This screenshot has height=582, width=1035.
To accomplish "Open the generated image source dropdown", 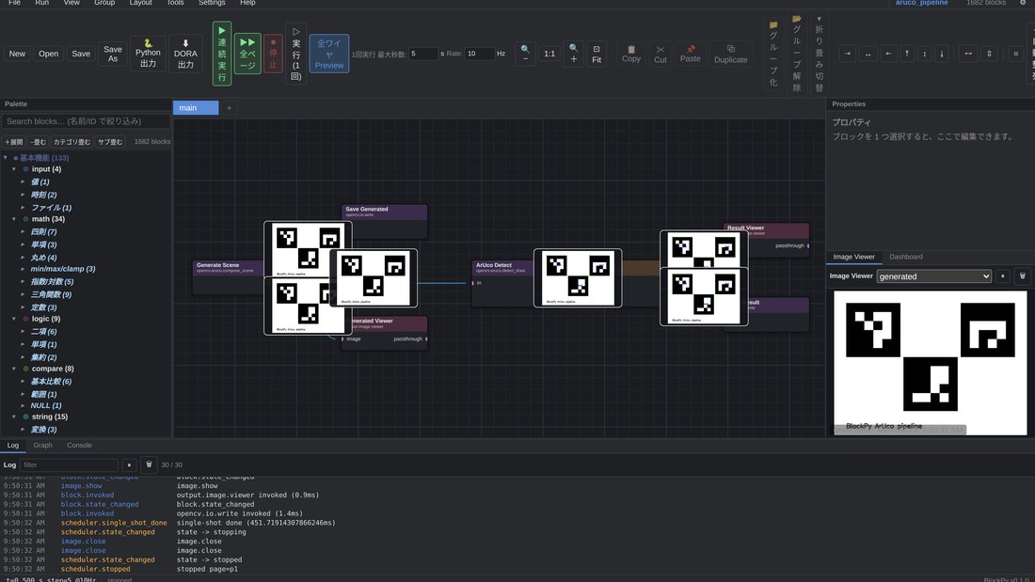I will (x=934, y=276).
